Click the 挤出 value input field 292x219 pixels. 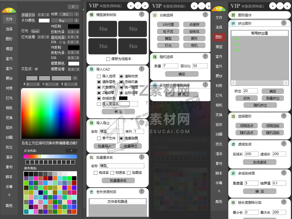point(250,91)
